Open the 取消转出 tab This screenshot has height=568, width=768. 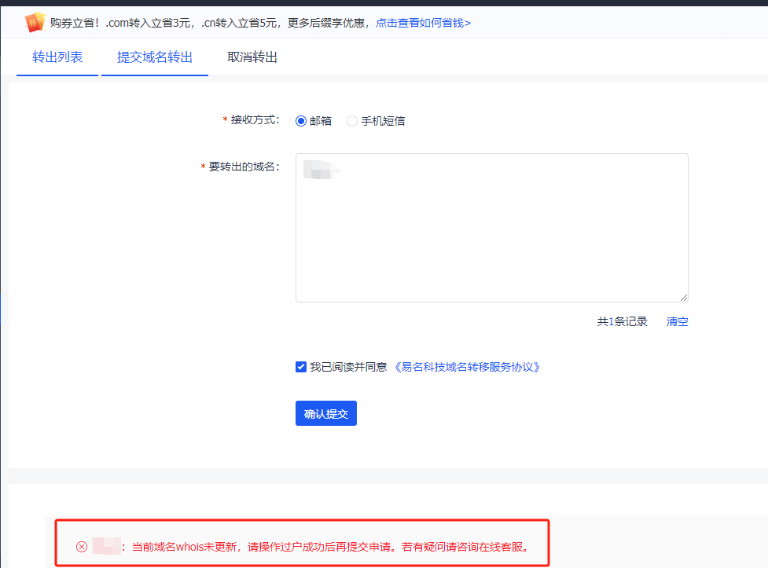pos(252,57)
